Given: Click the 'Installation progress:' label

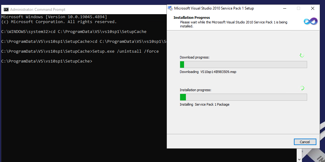Looking at the screenshot, I should pyautogui.click(x=195, y=90).
